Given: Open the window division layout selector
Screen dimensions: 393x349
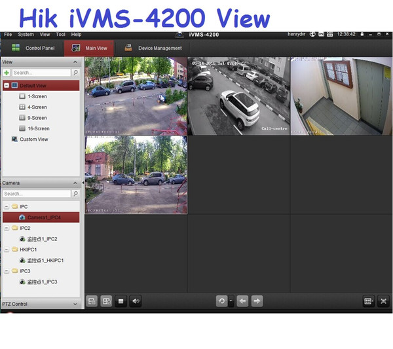Looking at the screenshot, I should click(x=368, y=301).
